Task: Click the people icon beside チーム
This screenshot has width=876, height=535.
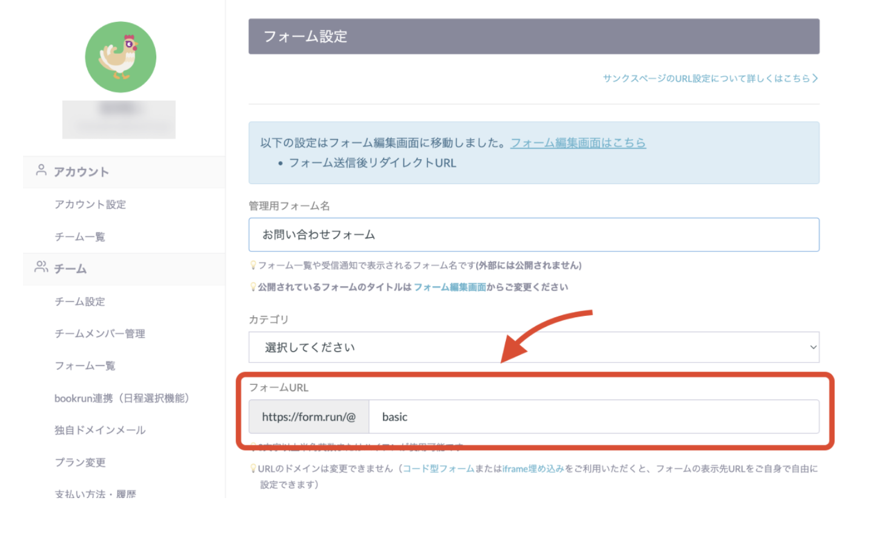Action: pyautogui.click(x=41, y=267)
